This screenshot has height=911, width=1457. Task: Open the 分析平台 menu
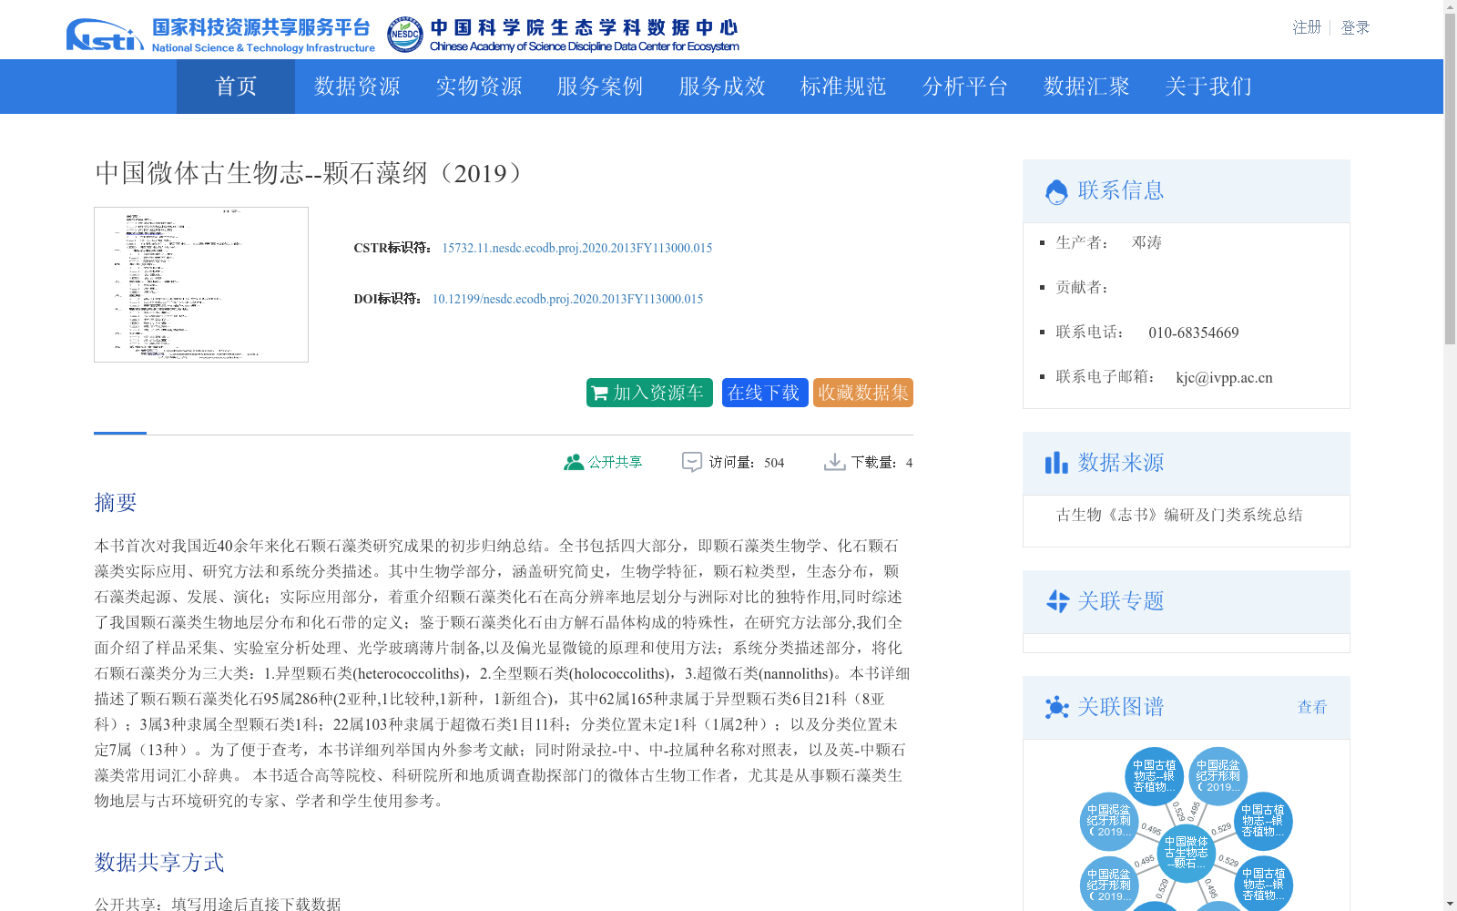[x=965, y=87]
